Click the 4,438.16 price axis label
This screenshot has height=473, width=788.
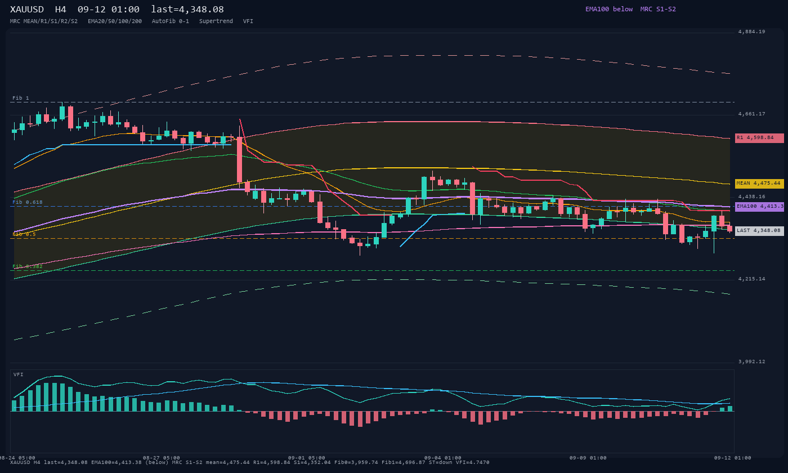click(752, 197)
